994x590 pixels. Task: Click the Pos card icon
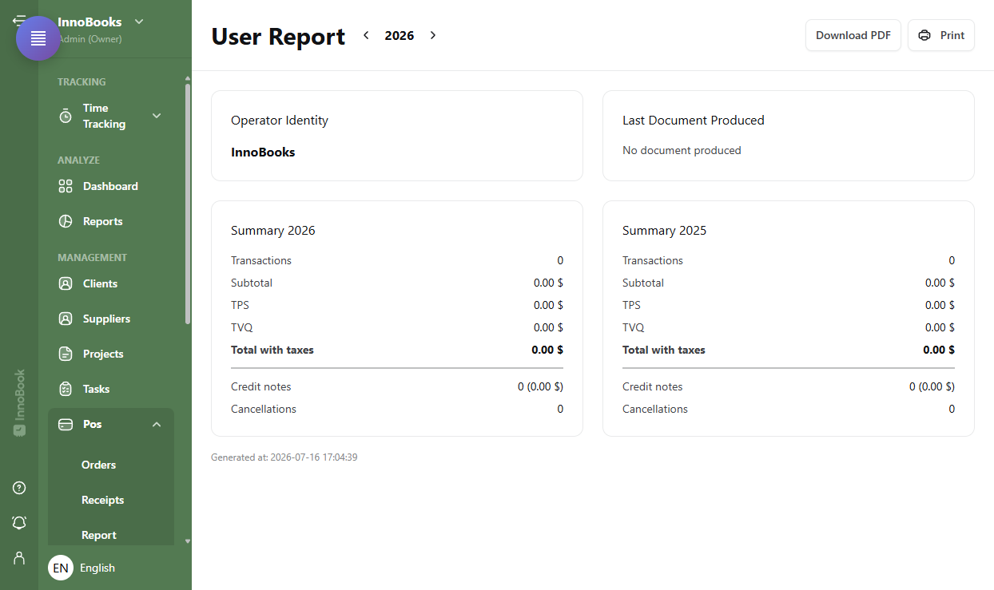tap(66, 424)
